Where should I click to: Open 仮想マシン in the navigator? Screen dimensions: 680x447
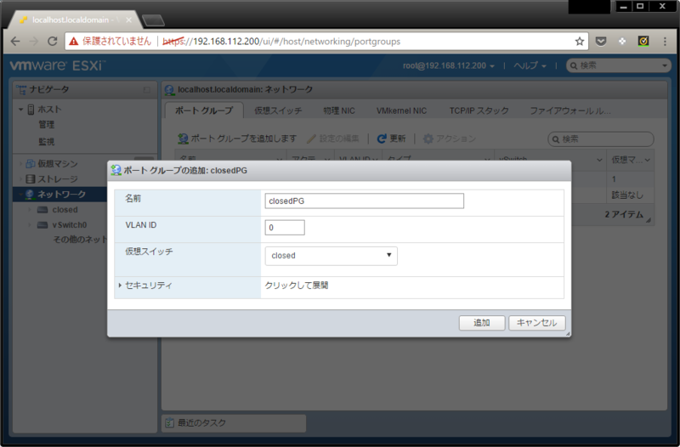(58, 163)
